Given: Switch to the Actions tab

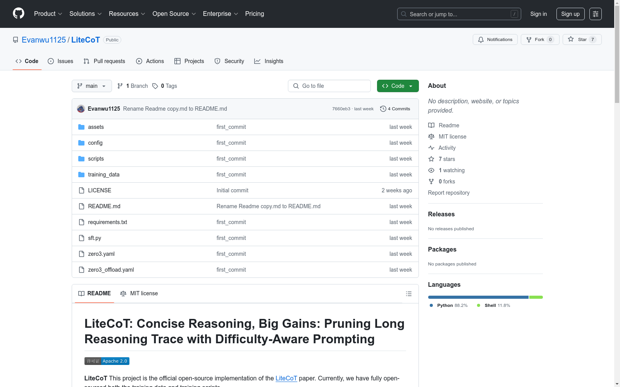Looking at the screenshot, I should 150,61.
